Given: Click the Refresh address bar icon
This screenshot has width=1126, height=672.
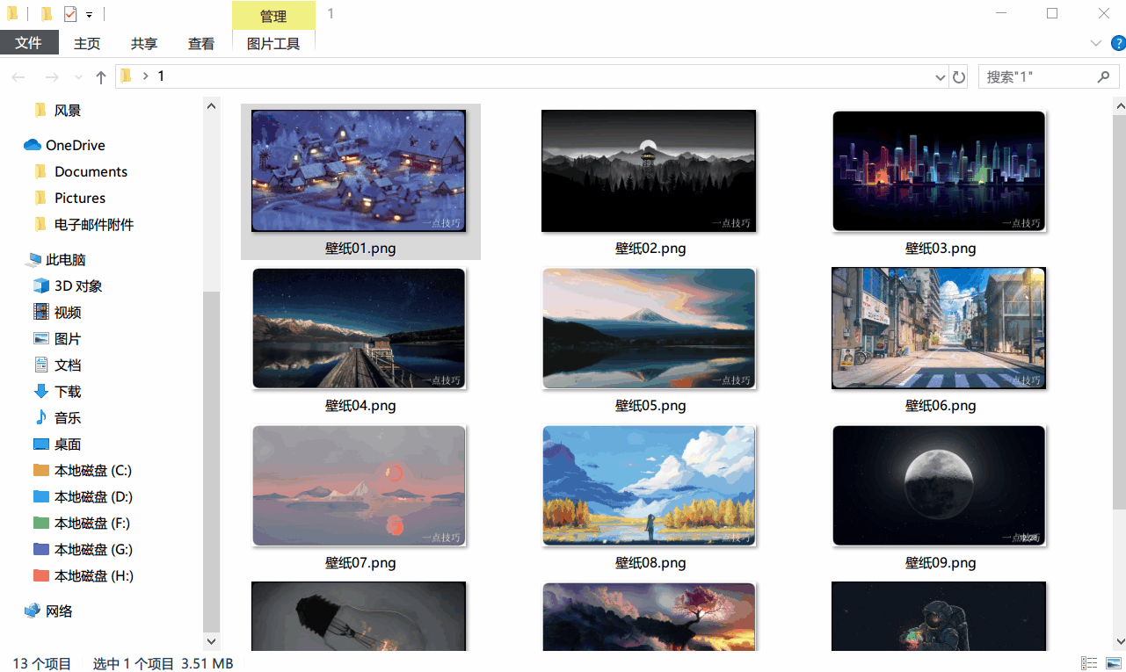Looking at the screenshot, I should pos(959,77).
